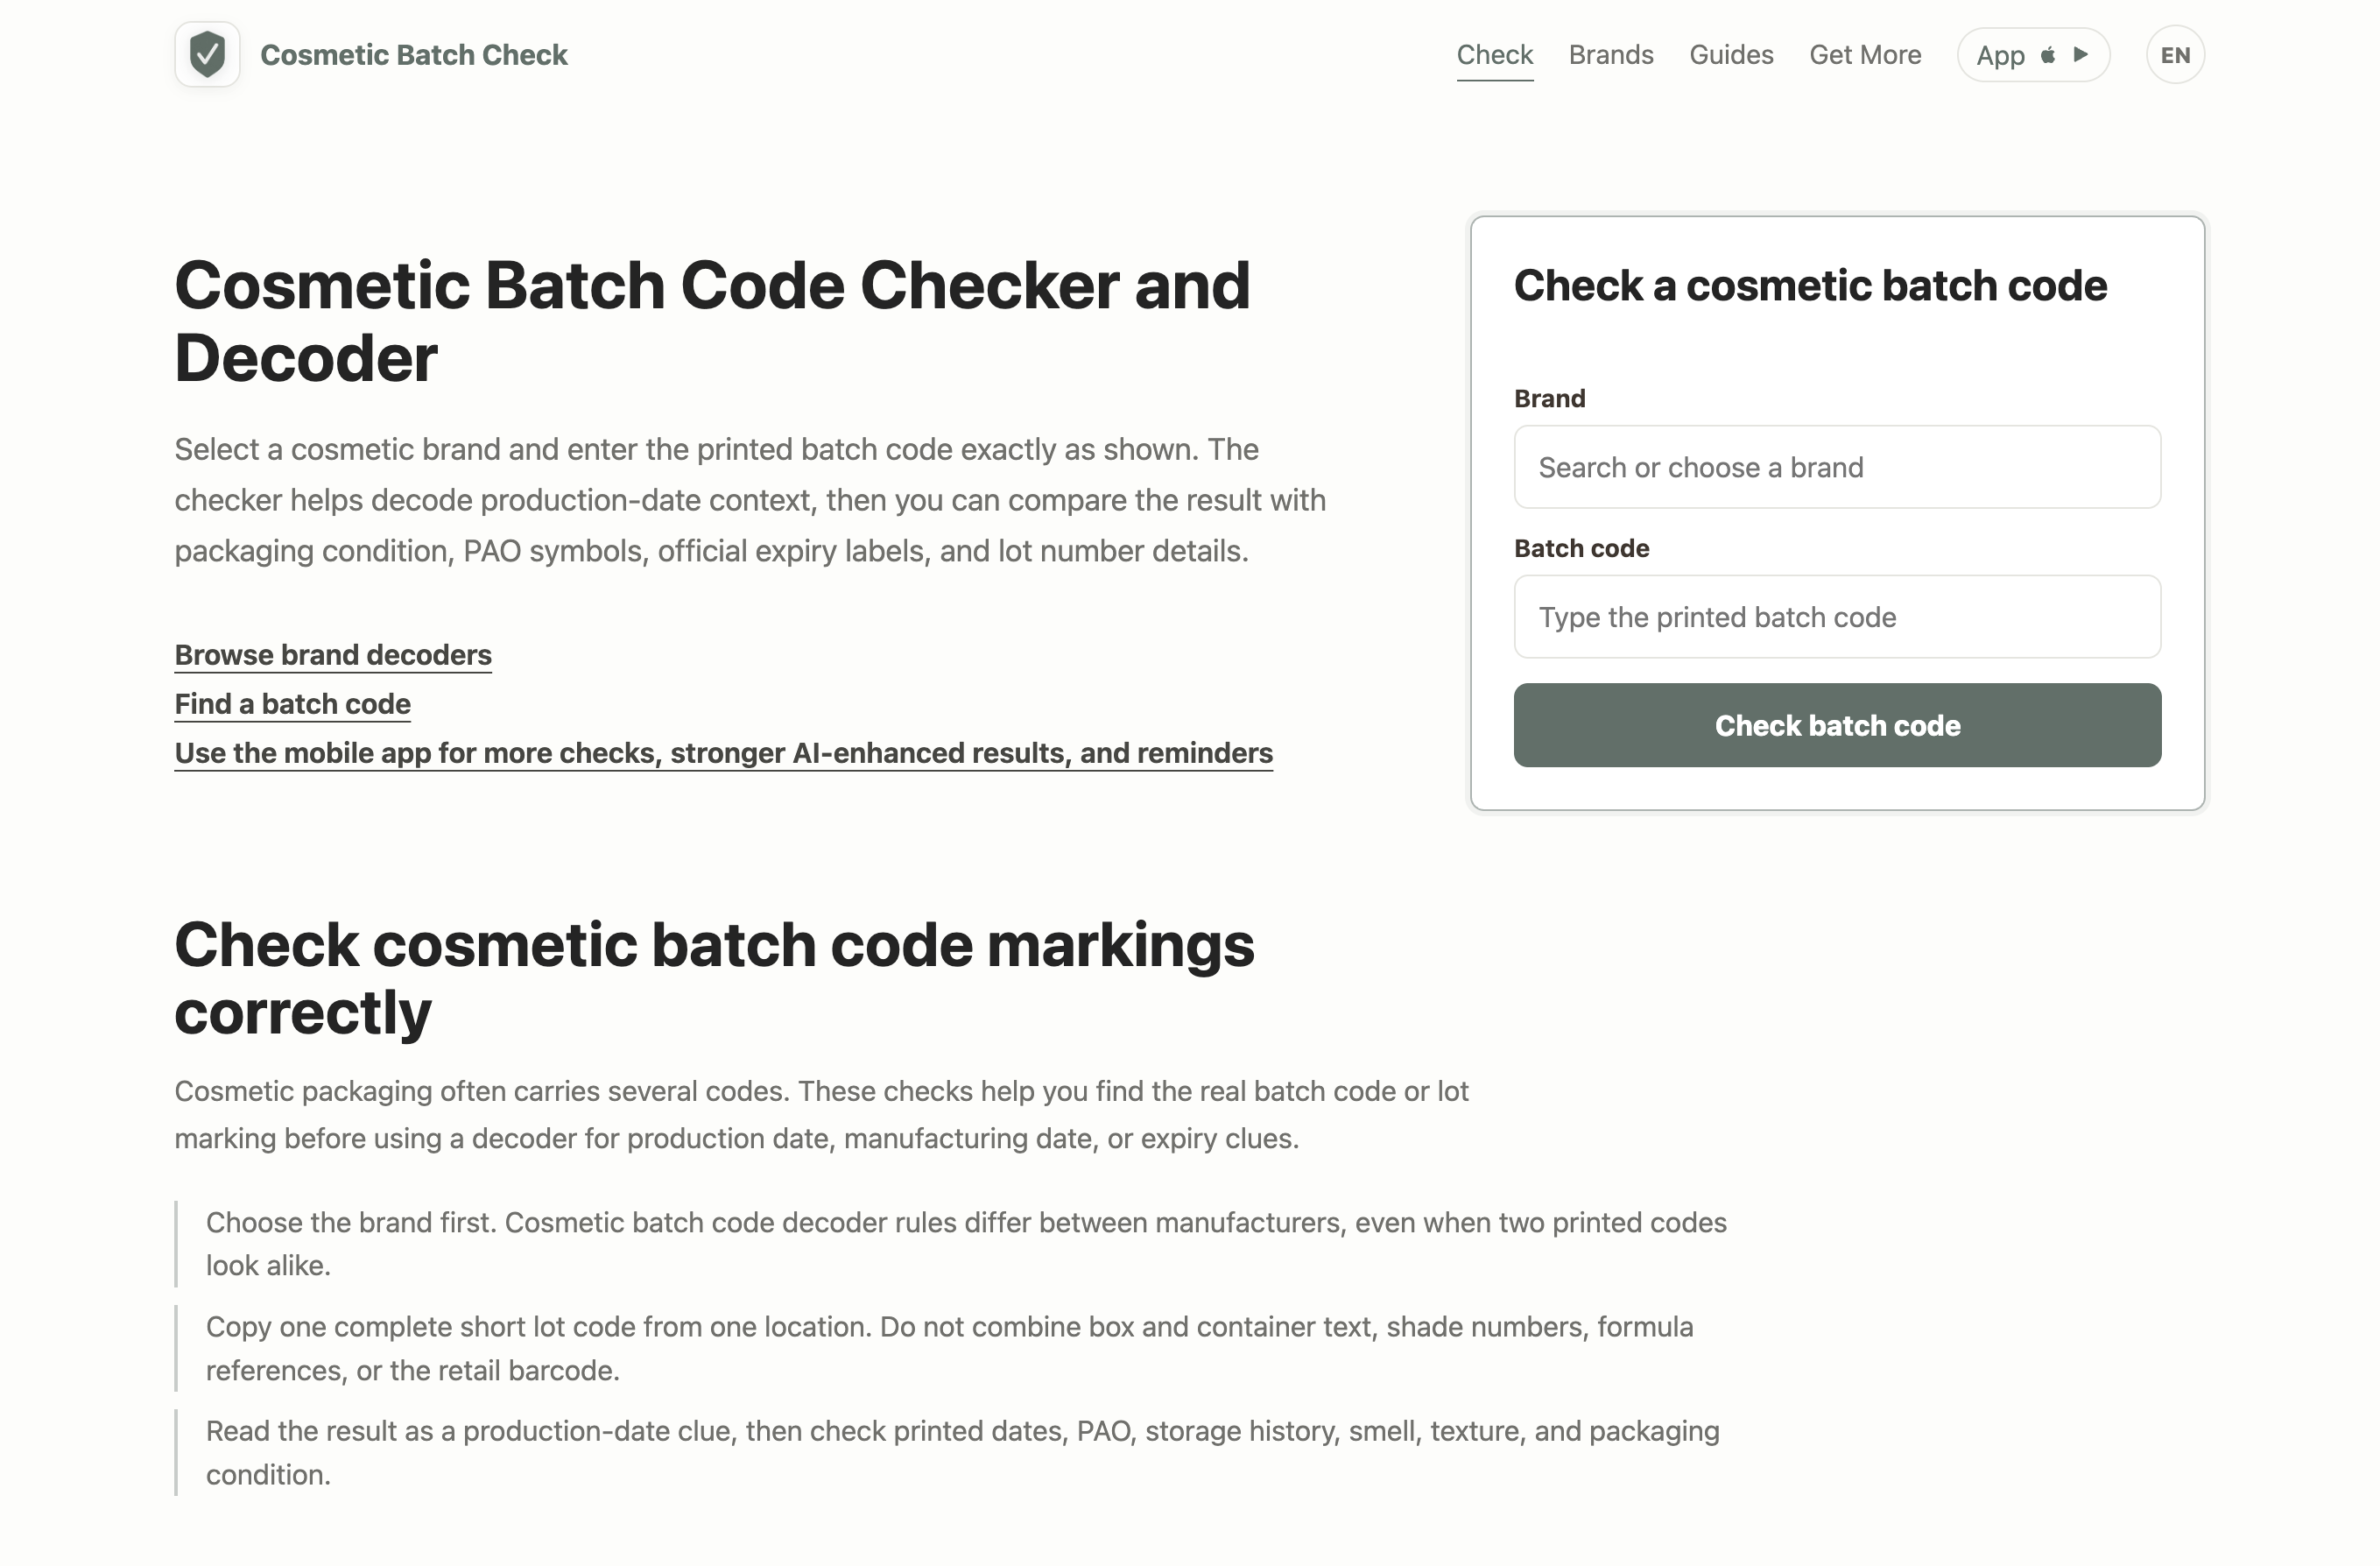Click the Apple icon in App button
This screenshot has height=1566, width=2380.
coord(2048,55)
